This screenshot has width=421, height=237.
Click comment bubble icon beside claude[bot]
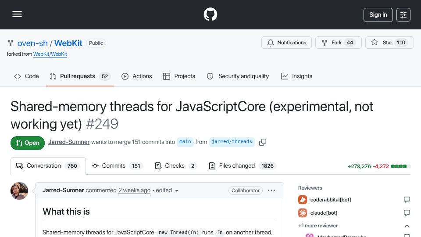tap(407, 213)
